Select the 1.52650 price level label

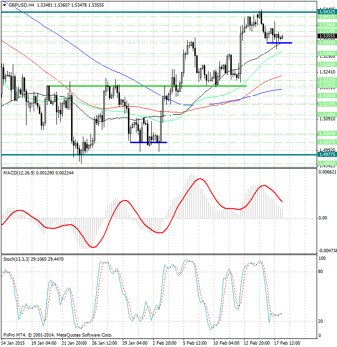point(327,64)
